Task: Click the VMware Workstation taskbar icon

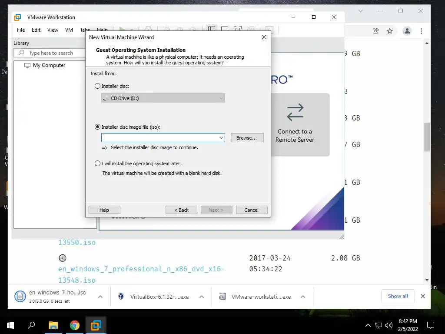Action: coord(96,325)
